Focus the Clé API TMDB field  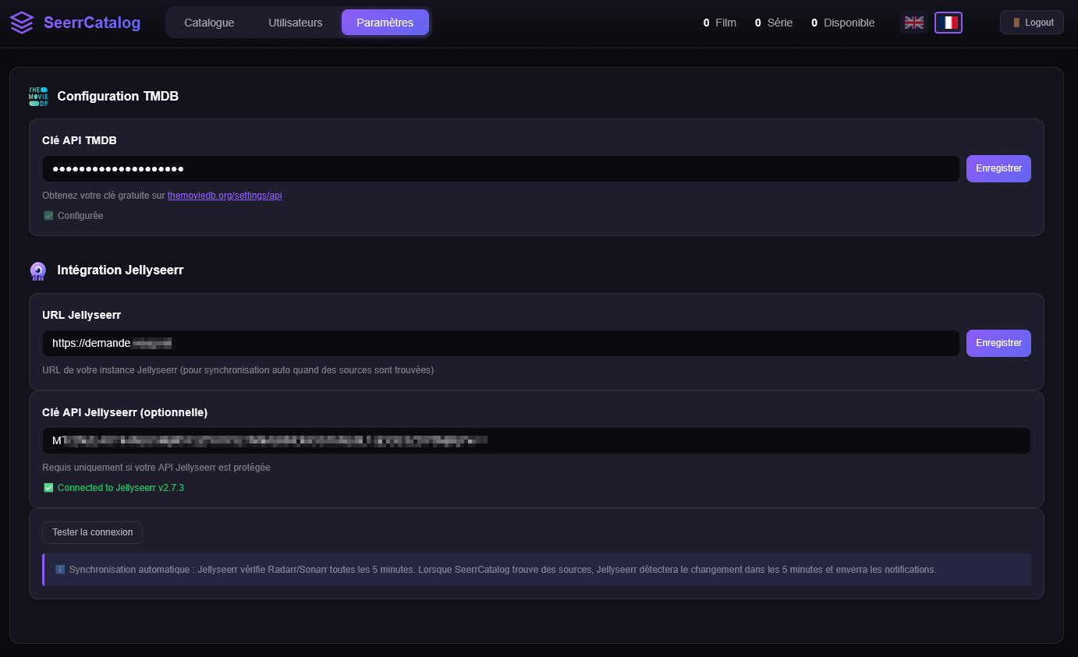click(499, 169)
